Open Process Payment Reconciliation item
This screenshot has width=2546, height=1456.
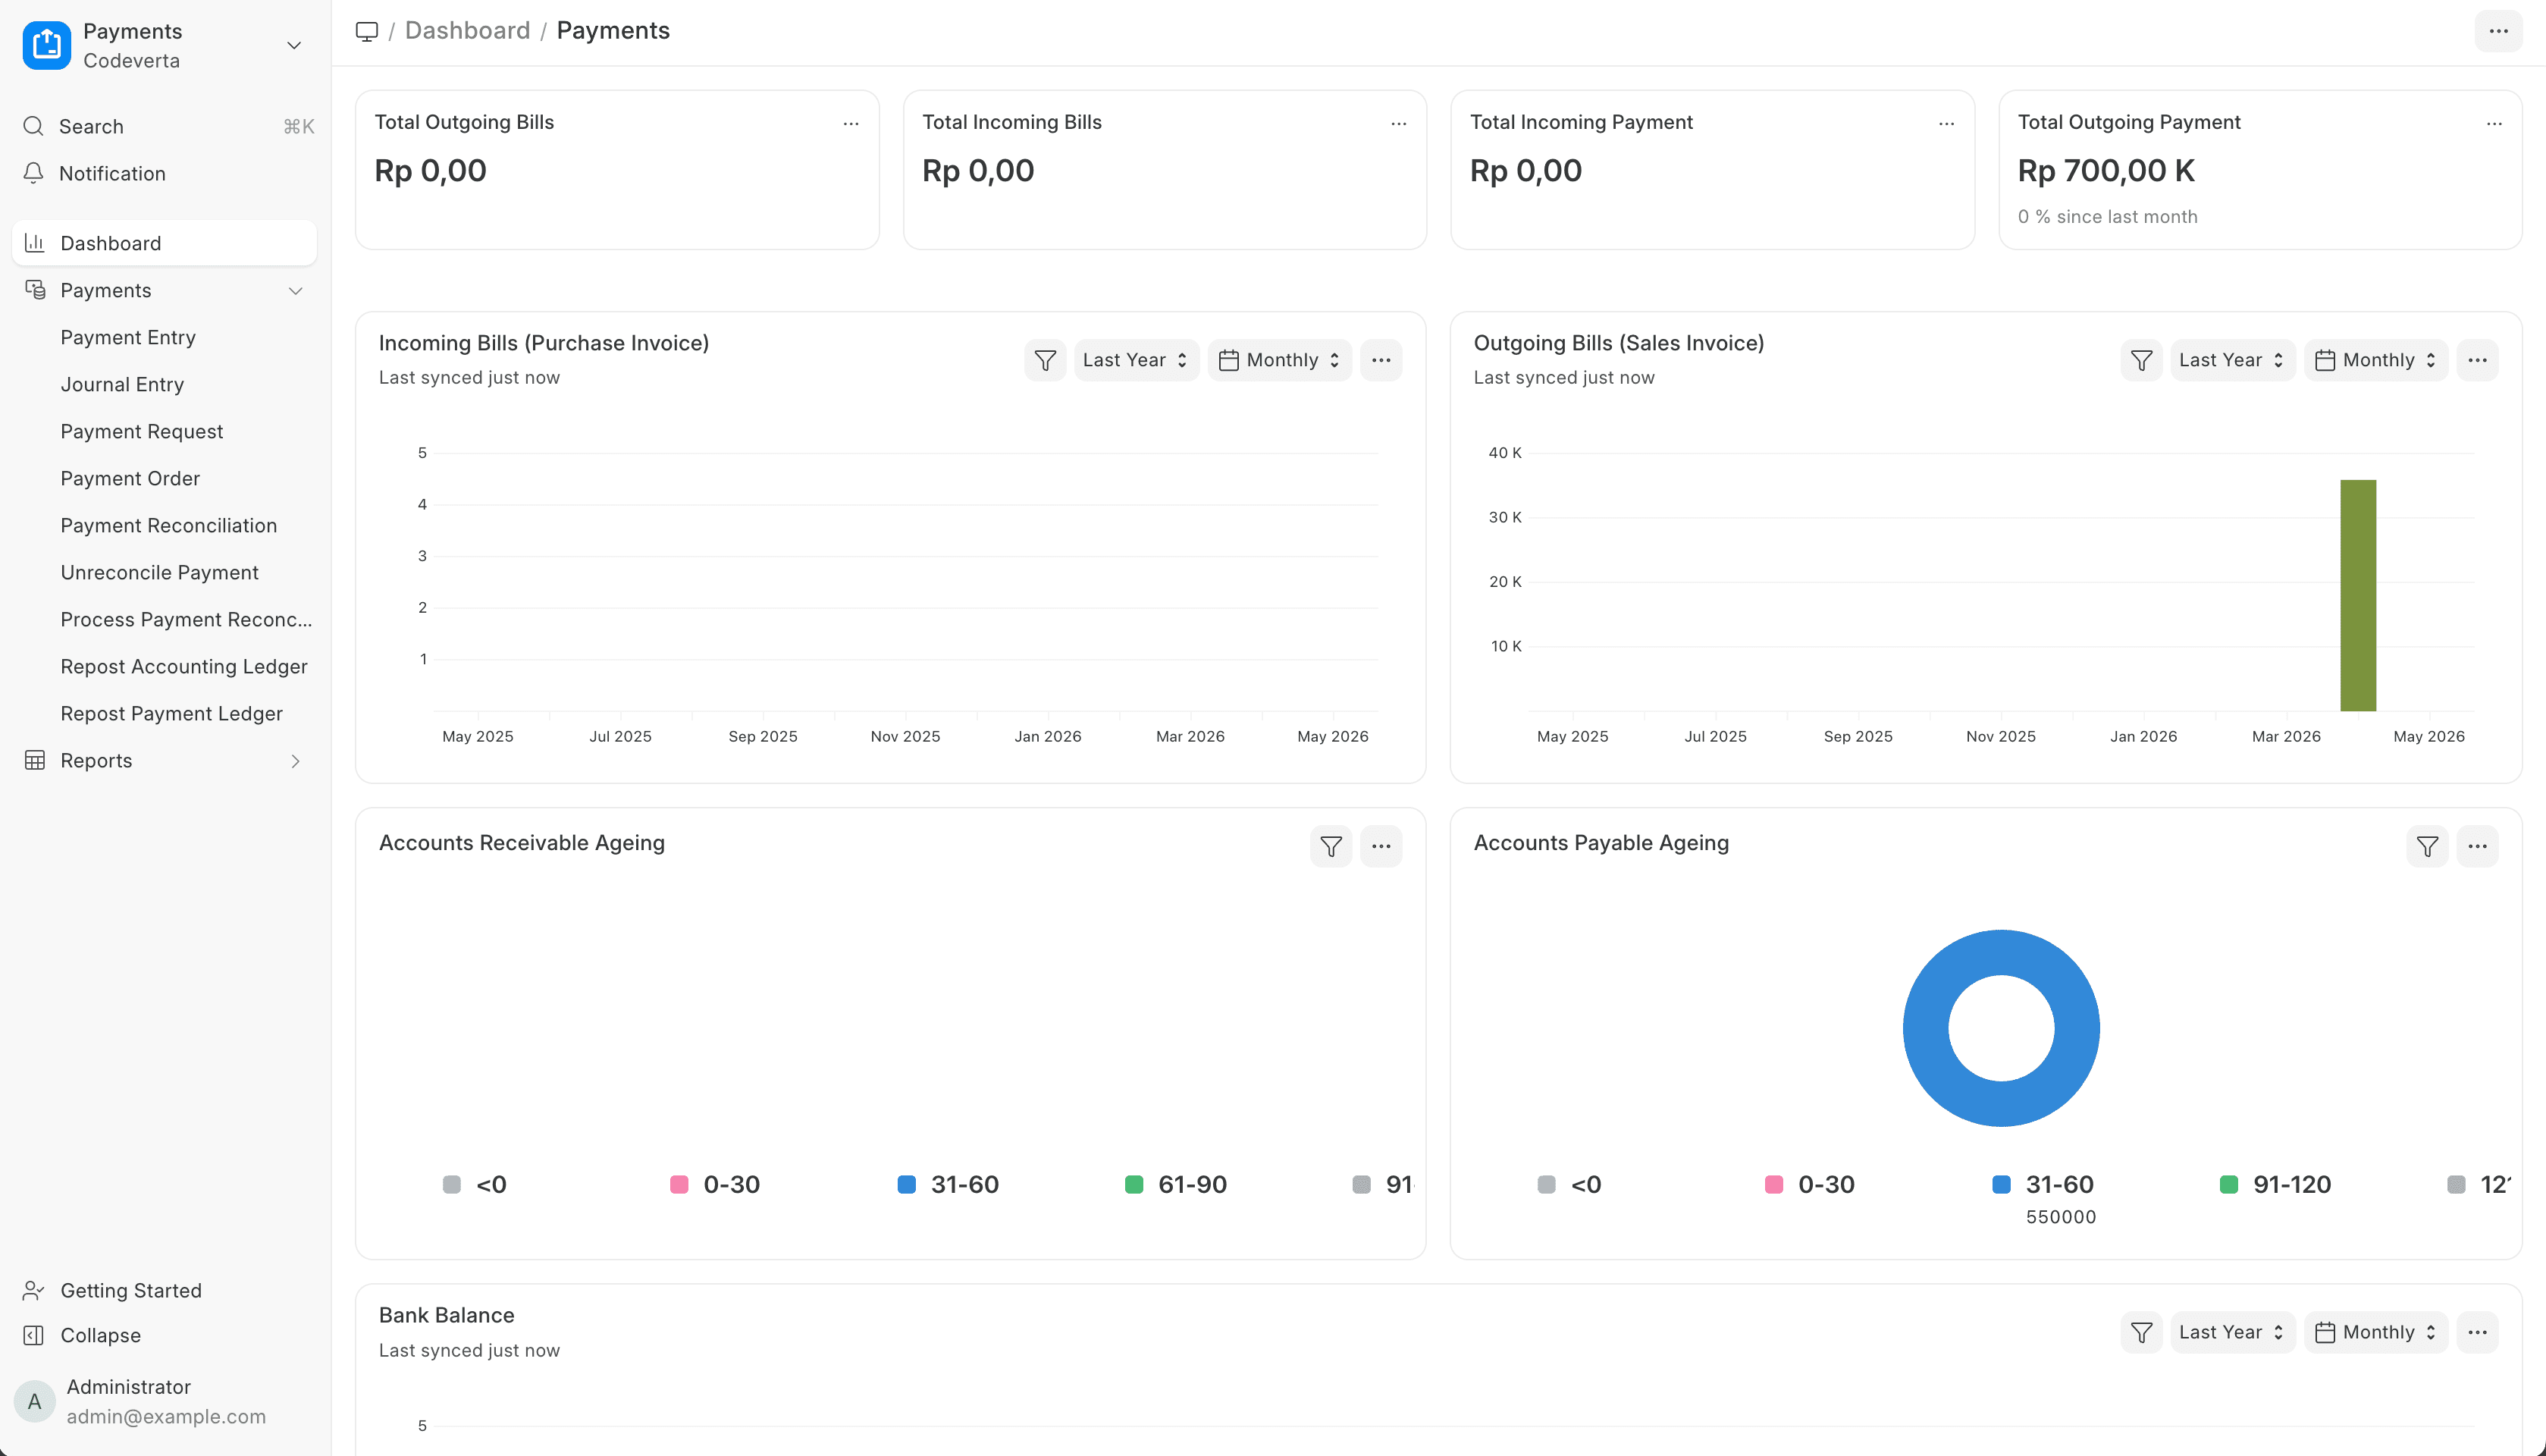(x=186, y=619)
